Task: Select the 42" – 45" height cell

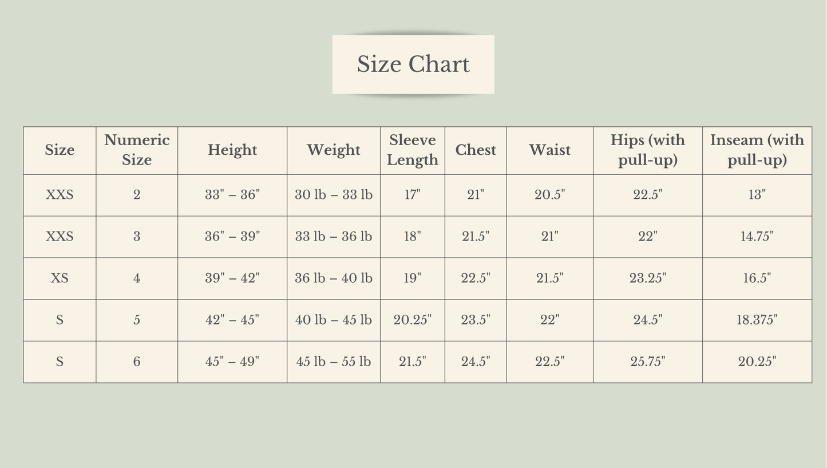Action: pos(232,320)
